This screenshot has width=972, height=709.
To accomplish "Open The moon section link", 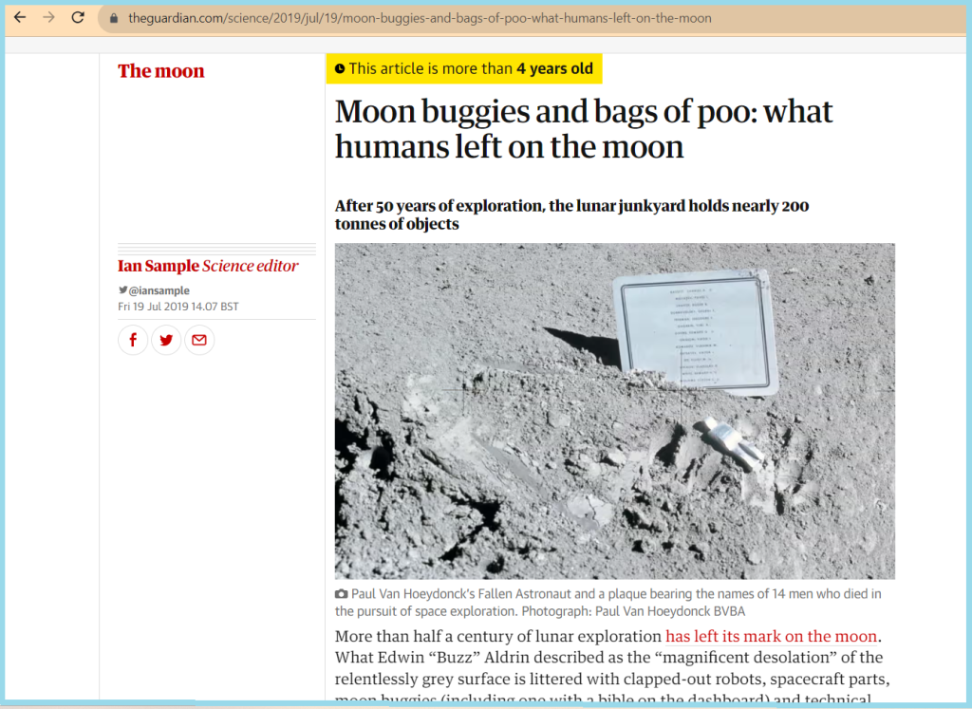I will pos(161,70).
